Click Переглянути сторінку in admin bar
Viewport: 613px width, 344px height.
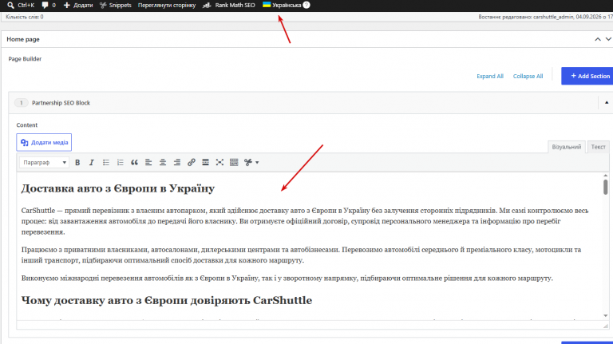click(x=167, y=5)
